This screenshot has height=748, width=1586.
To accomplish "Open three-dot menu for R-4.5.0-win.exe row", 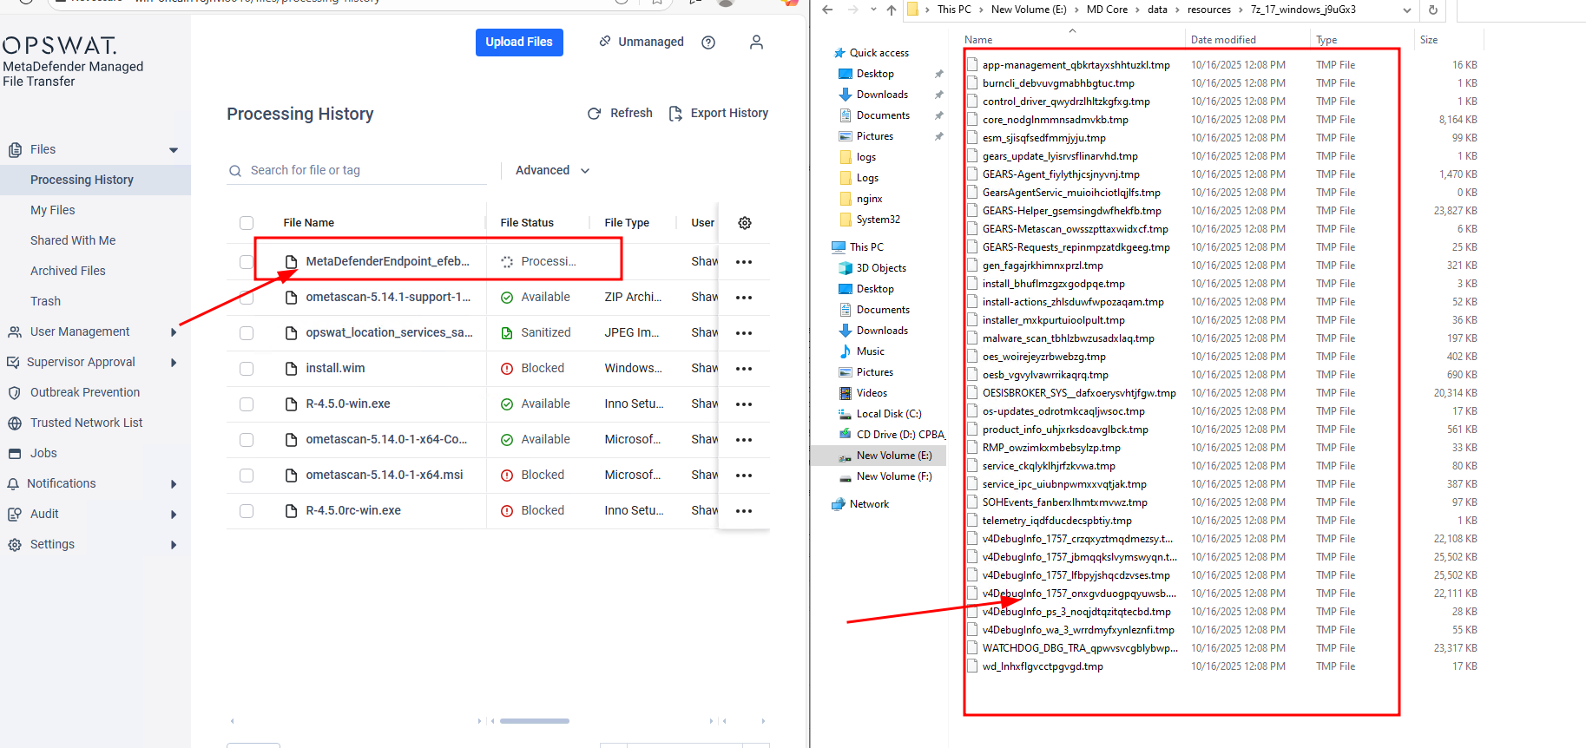I will pyautogui.click(x=744, y=404).
